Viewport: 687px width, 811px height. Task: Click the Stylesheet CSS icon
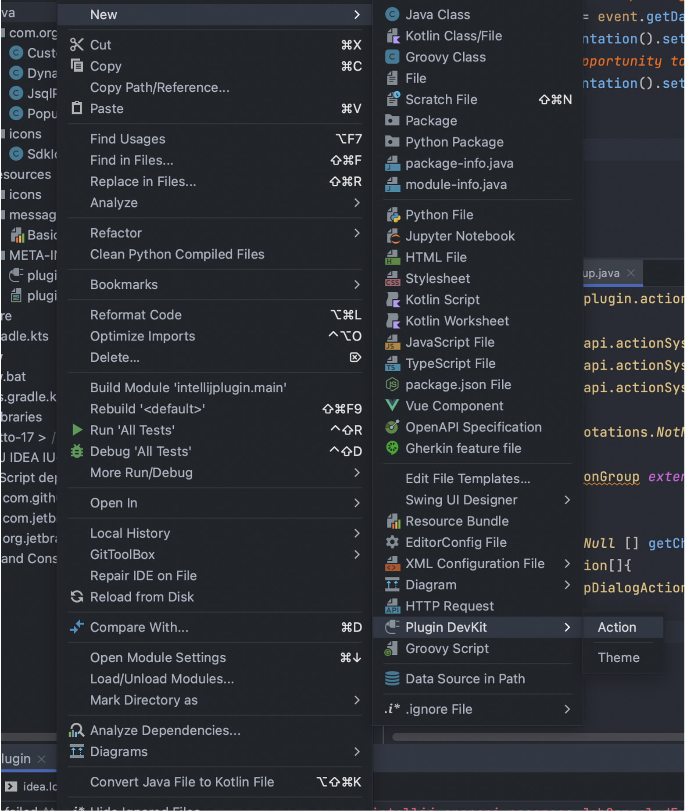coord(393,279)
